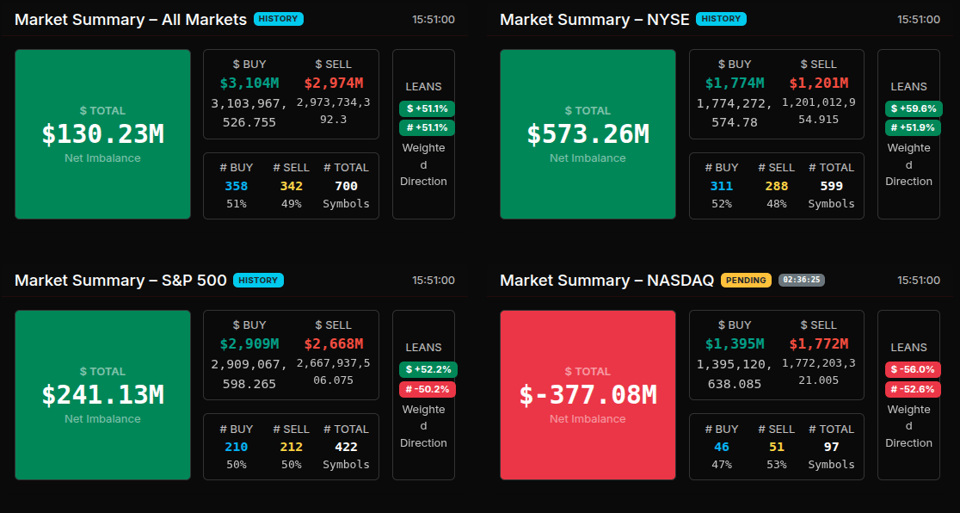Screen dimensions: 960x513
Task: Click the 15:51:00 timestamp on S&P 500 panel
Action: click(434, 281)
